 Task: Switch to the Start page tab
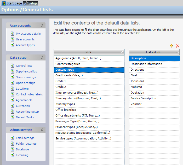point(12,3)
